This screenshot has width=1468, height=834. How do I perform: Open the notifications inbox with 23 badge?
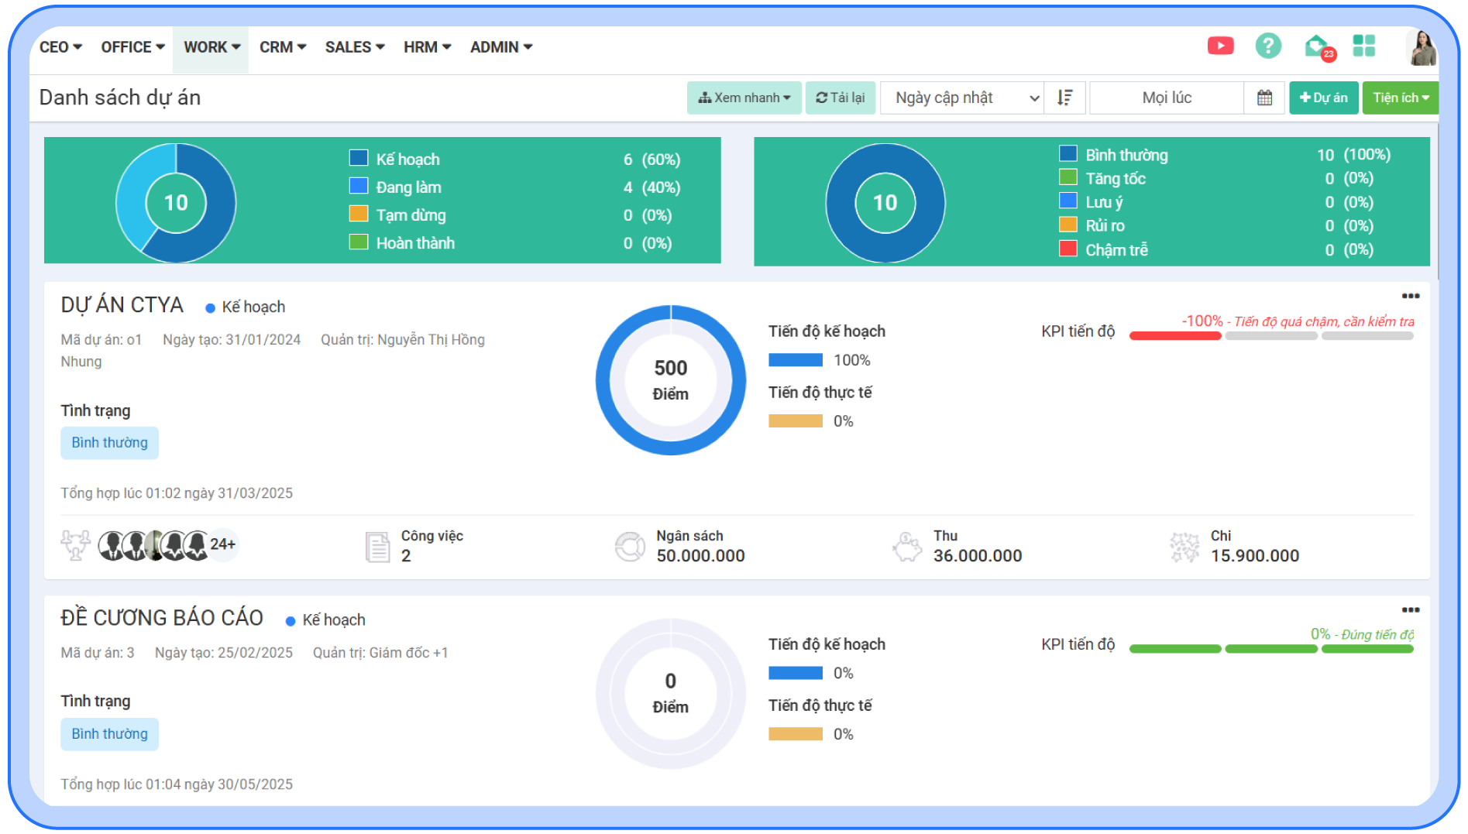(x=1317, y=47)
